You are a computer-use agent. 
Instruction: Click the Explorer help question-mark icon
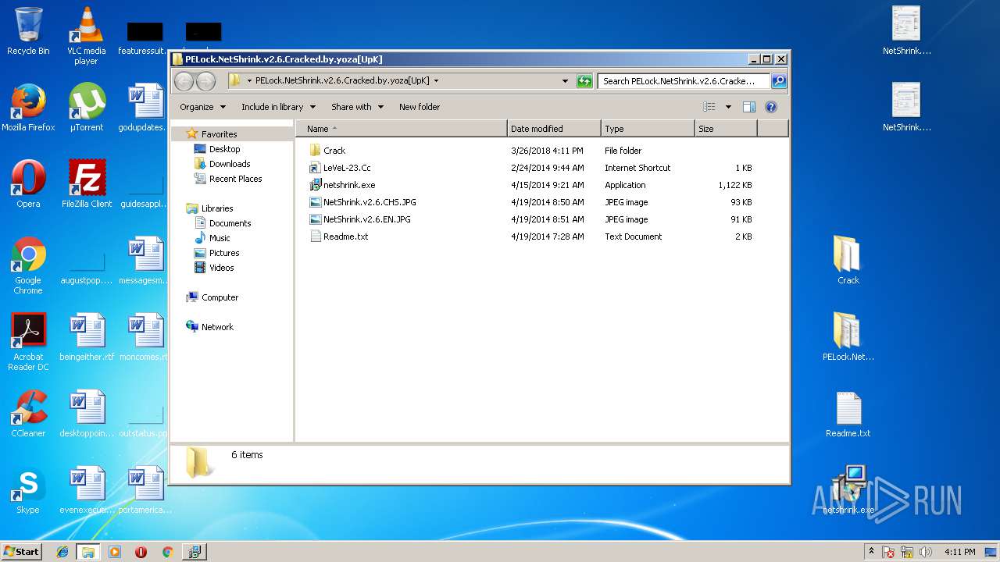tap(771, 107)
